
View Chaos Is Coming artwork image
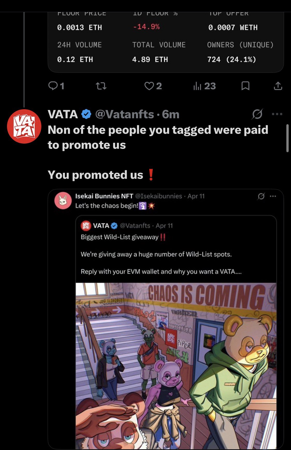[x=176, y=366]
